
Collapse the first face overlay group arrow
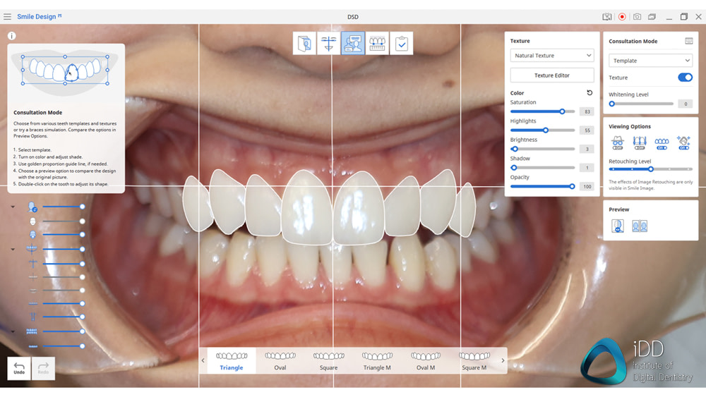(x=13, y=207)
